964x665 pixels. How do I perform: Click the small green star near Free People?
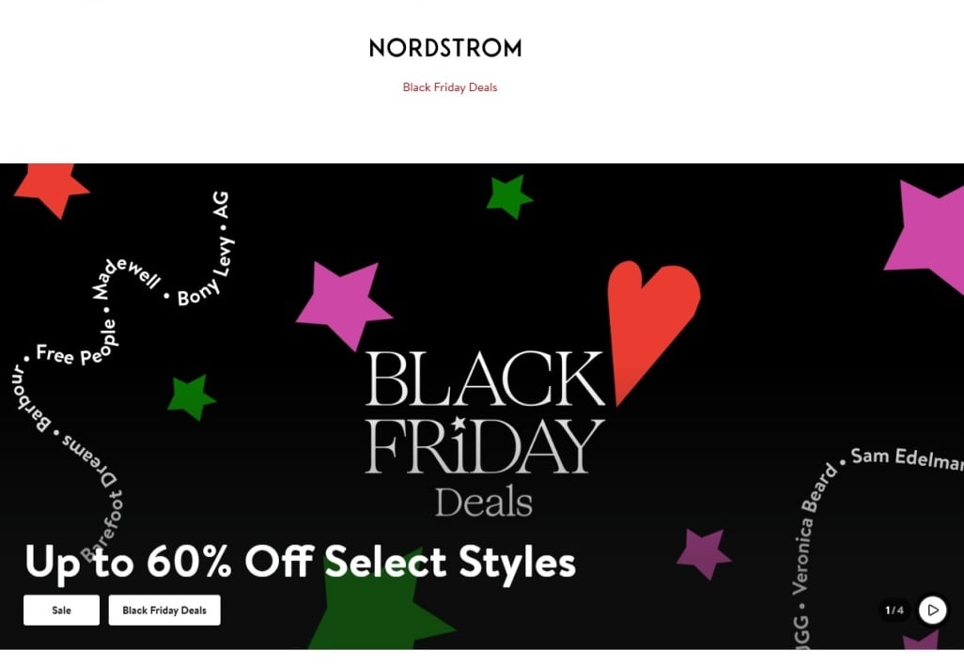[x=191, y=395]
